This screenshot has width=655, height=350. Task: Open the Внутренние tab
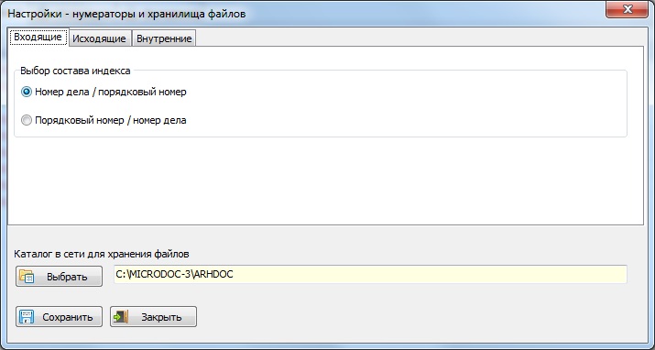point(164,38)
